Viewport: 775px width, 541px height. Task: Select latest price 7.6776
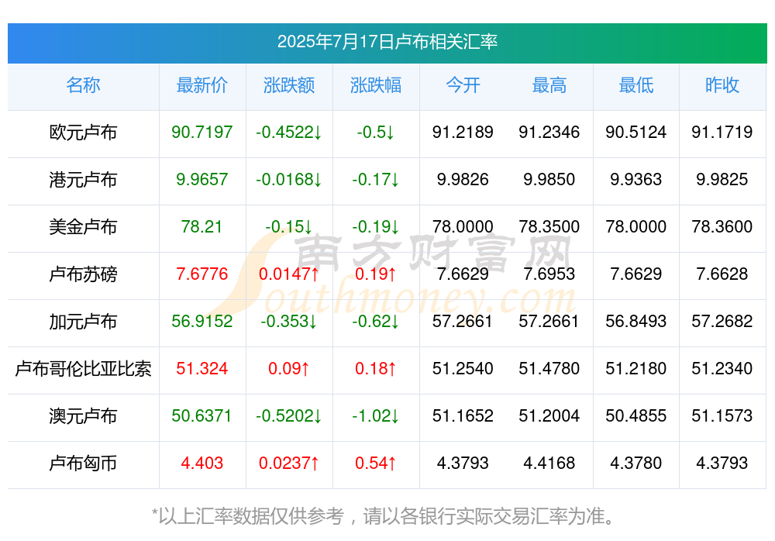(x=201, y=274)
